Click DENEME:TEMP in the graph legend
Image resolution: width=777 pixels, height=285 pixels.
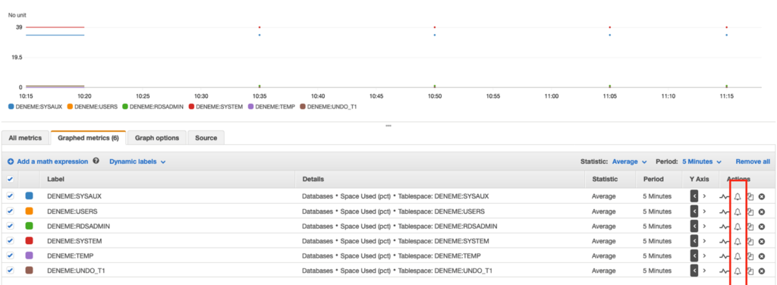pos(272,106)
